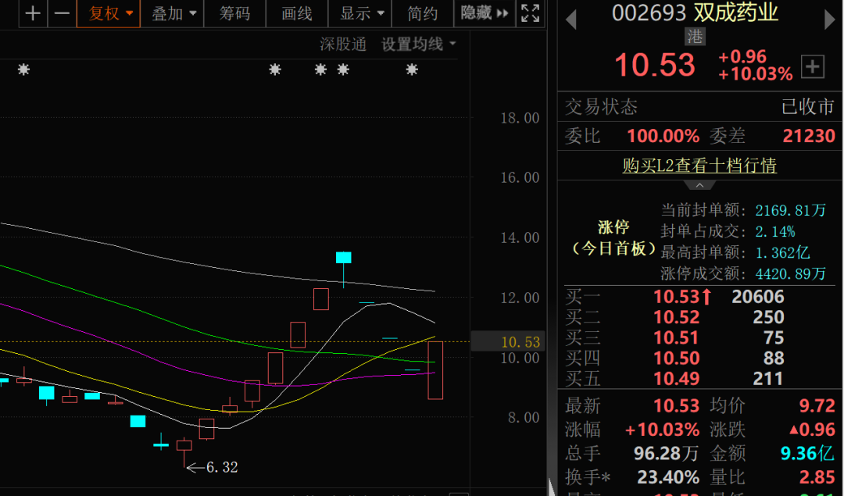Image resolution: width=844 pixels, height=496 pixels.
Task: Click the plus zoom-in chart button
Action: tap(32, 13)
